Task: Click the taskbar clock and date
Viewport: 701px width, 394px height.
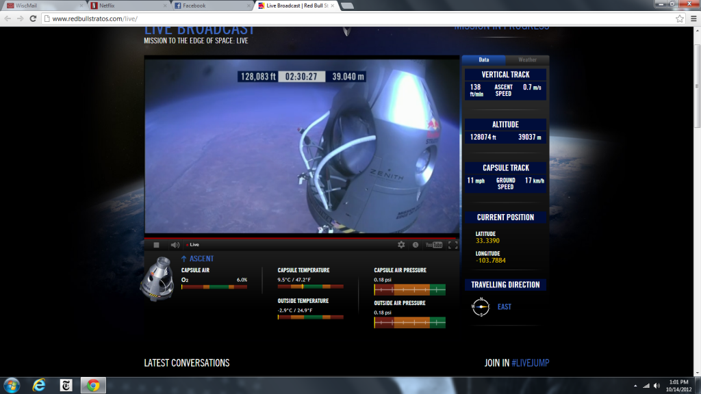Action: [x=678, y=386]
